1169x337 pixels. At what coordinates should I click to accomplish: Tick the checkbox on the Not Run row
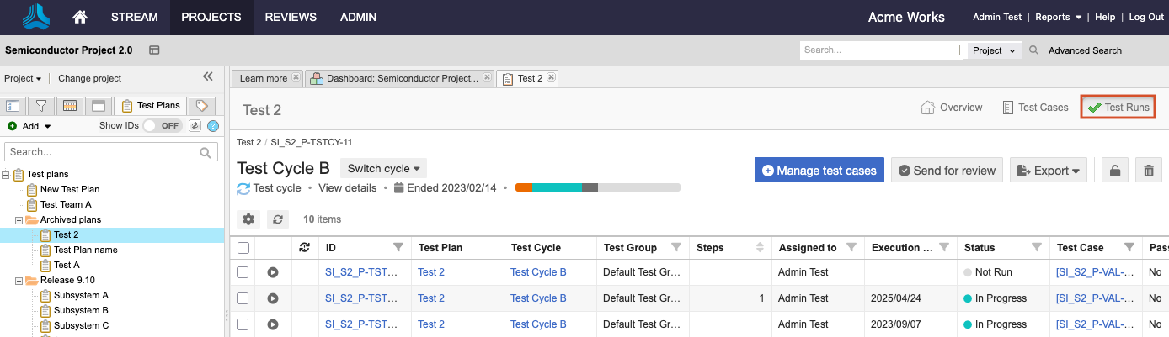[243, 272]
